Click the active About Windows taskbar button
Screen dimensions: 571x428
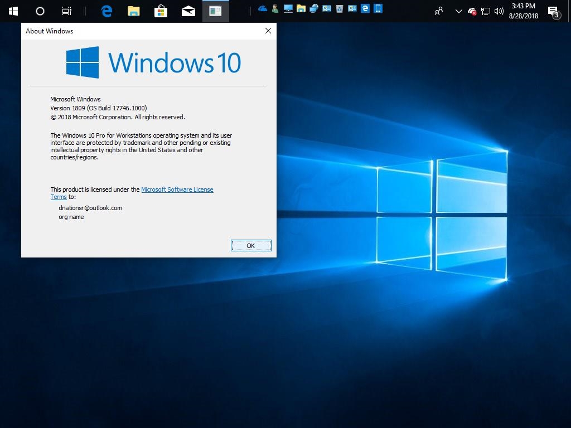215,11
